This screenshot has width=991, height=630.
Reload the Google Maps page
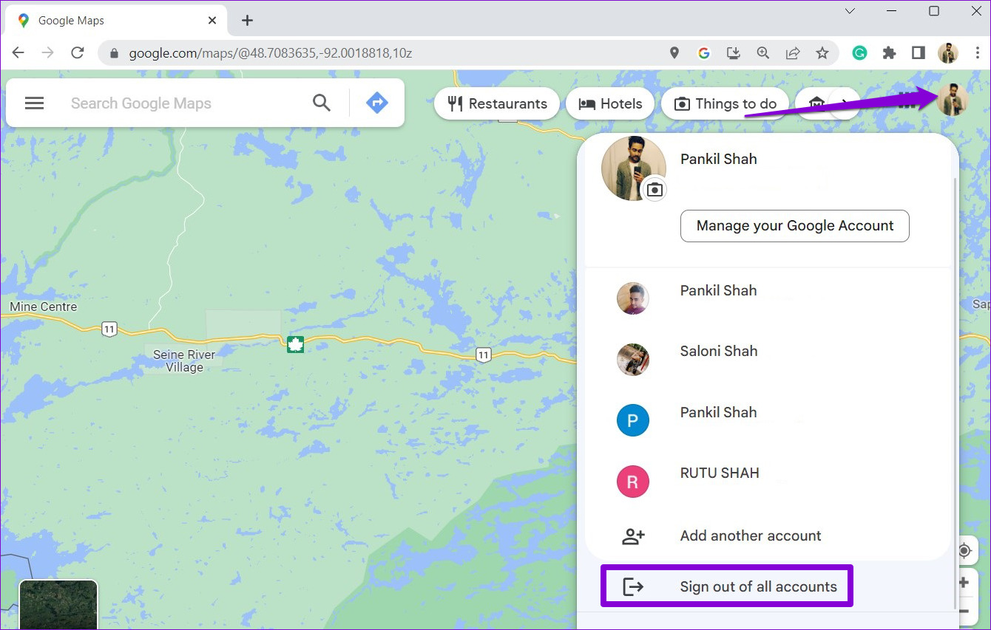tap(78, 52)
